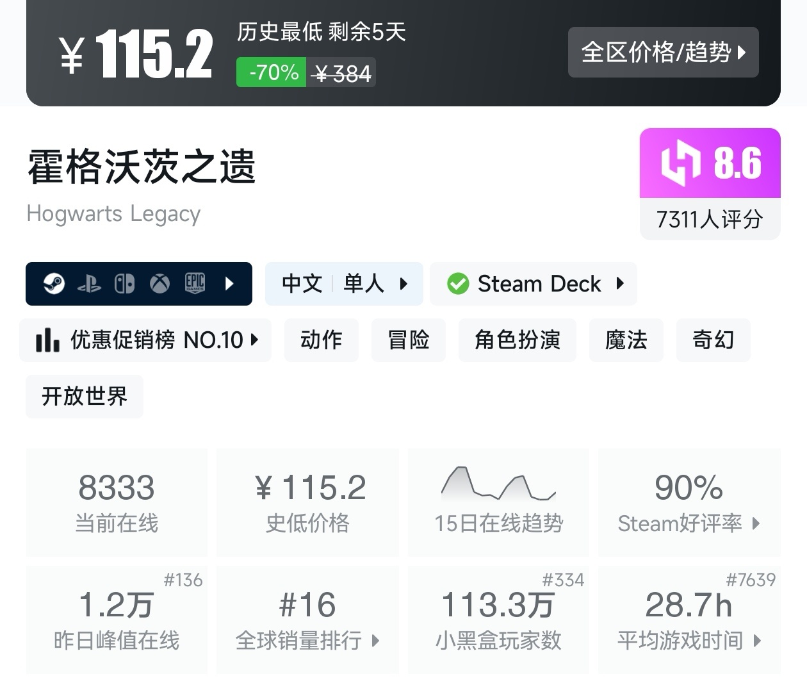This screenshot has height=683, width=807.
Task: Select the 开放世界 tag
Action: coord(85,396)
